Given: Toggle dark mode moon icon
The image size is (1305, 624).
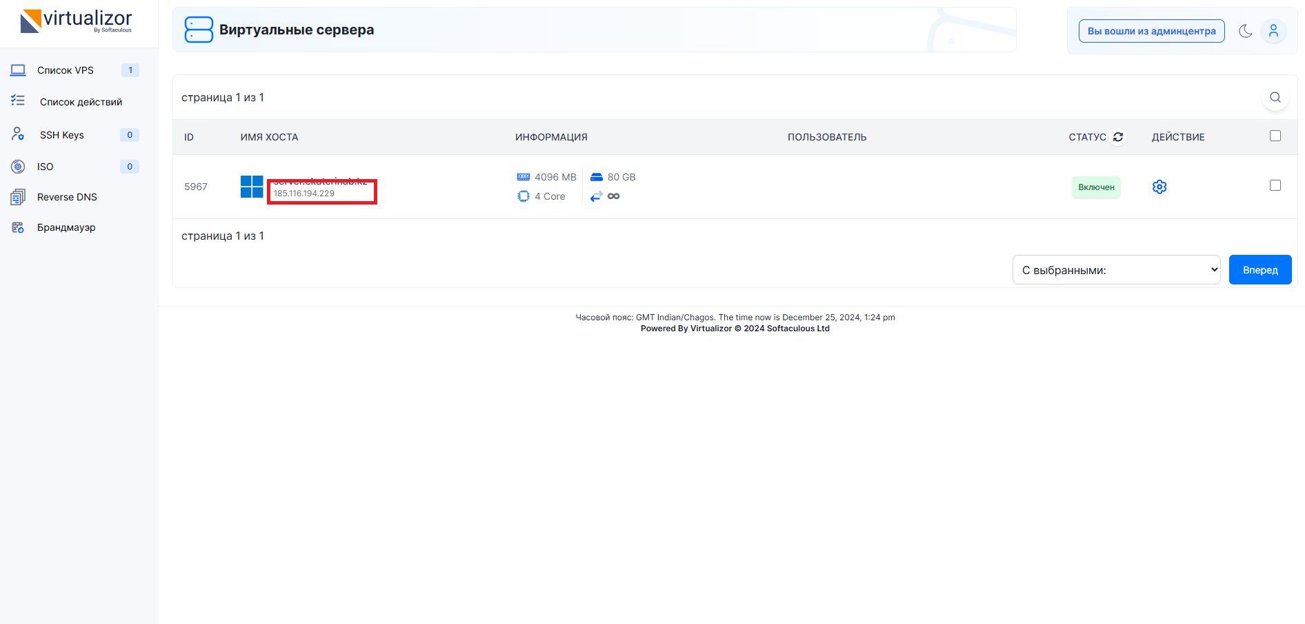Looking at the screenshot, I should (1245, 31).
